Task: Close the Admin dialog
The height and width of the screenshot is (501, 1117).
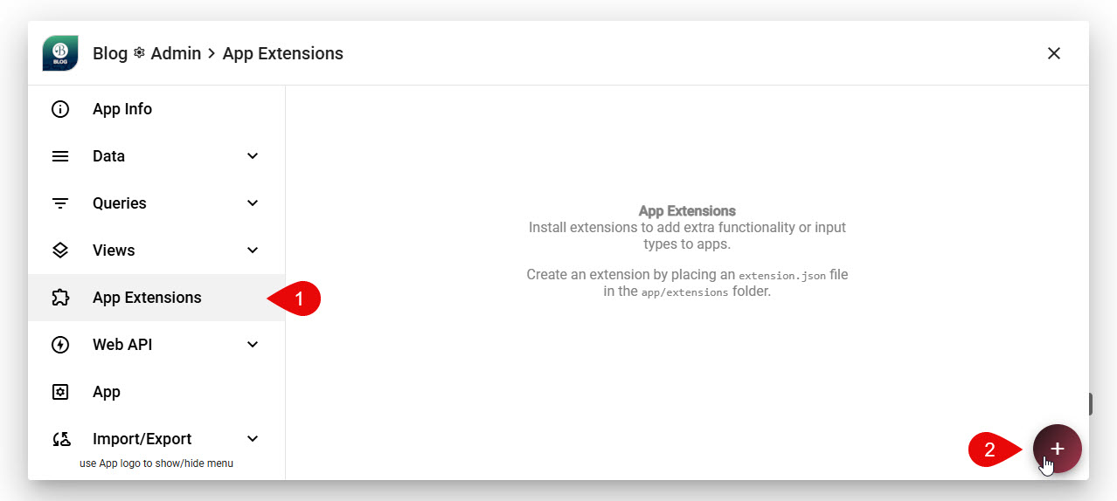Action: pos(1054,53)
